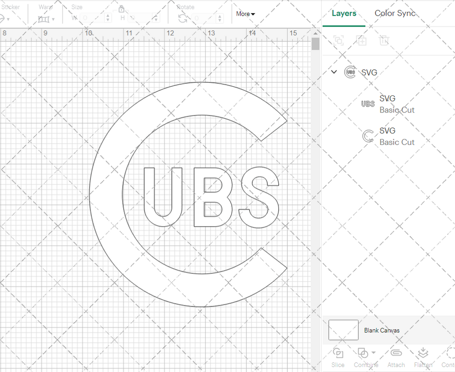Duplicate layers using the duplicate icon
Viewport: 455px width, 372px height.
pyautogui.click(x=361, y=40)
